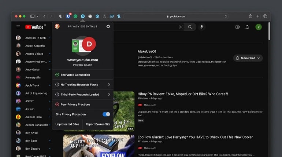282x157 pixels.
Task: Open the DuckDuckGo Privacy Essentials extension icon
Action: 83,16
